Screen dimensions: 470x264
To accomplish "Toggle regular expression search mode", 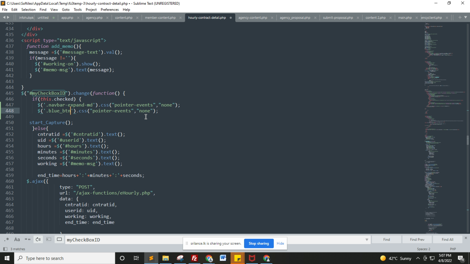I will pos(7,240).
